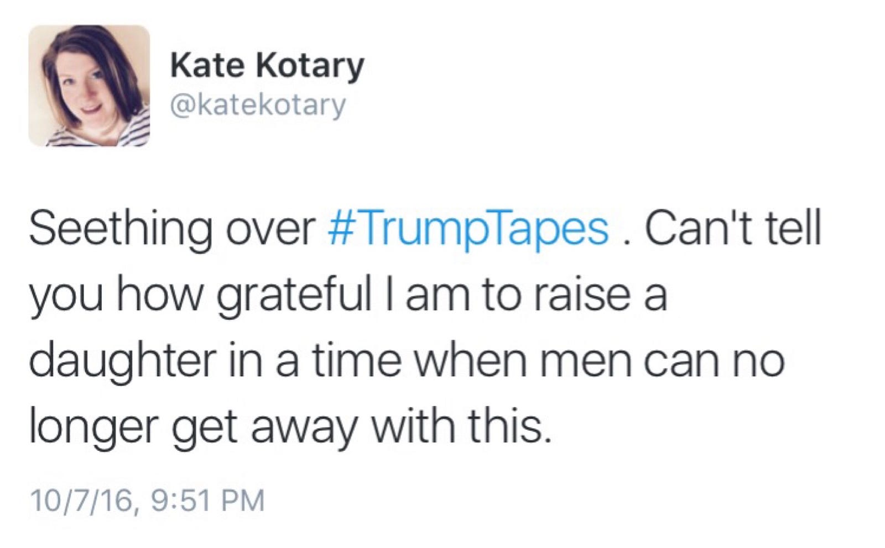Click Kate Kotary's profile photo

(x=89, y=86)
